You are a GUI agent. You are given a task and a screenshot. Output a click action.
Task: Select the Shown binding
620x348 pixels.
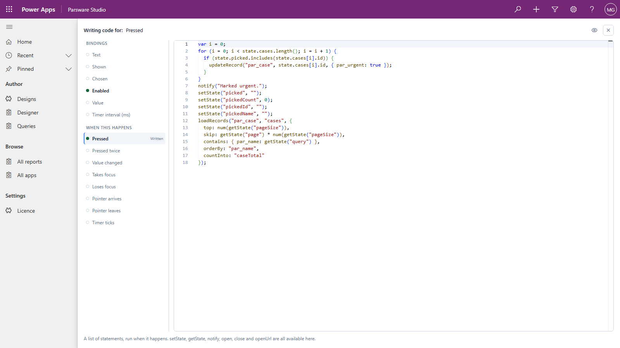[x=125, y=67]
